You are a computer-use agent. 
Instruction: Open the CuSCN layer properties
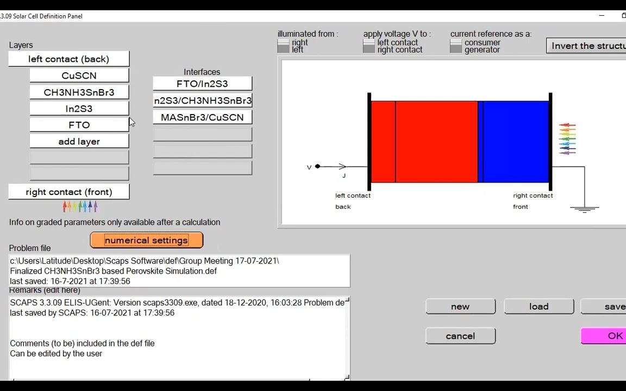(x=79, y=75)
